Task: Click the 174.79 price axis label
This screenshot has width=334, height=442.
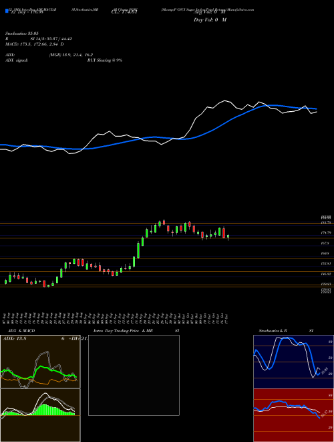Action: tap(327, 232)
